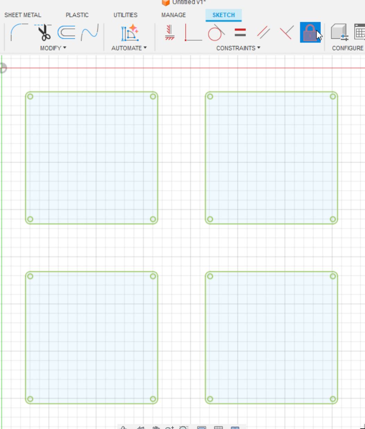This screenshot has width=365, height=429.
Task: Apply the Equal constraint
Action: point(240,33)
